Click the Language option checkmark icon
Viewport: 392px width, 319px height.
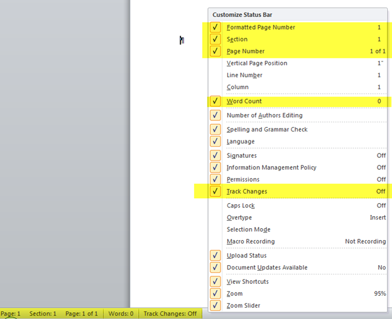(215, 142)
